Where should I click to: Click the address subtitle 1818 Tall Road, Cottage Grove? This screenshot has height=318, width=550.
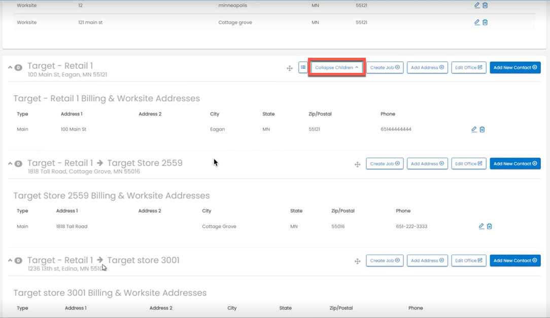pyautogui.click(x=84, y=172)
